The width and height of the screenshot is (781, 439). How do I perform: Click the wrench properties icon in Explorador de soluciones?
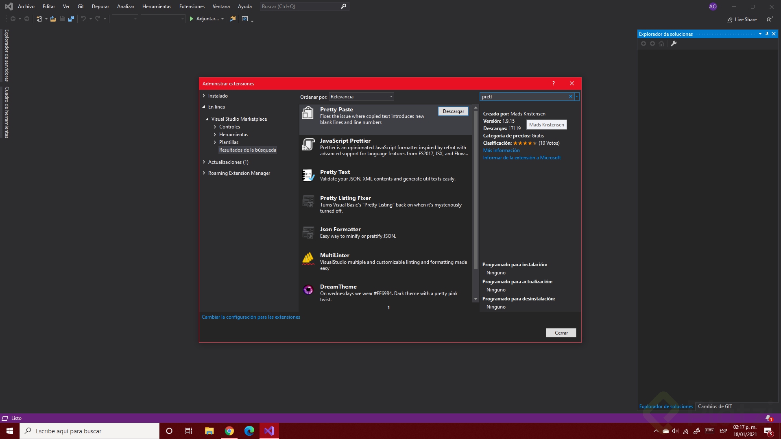[674, 43]
